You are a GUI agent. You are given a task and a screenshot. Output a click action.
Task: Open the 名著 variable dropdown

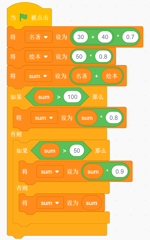(x=39, y=37)
